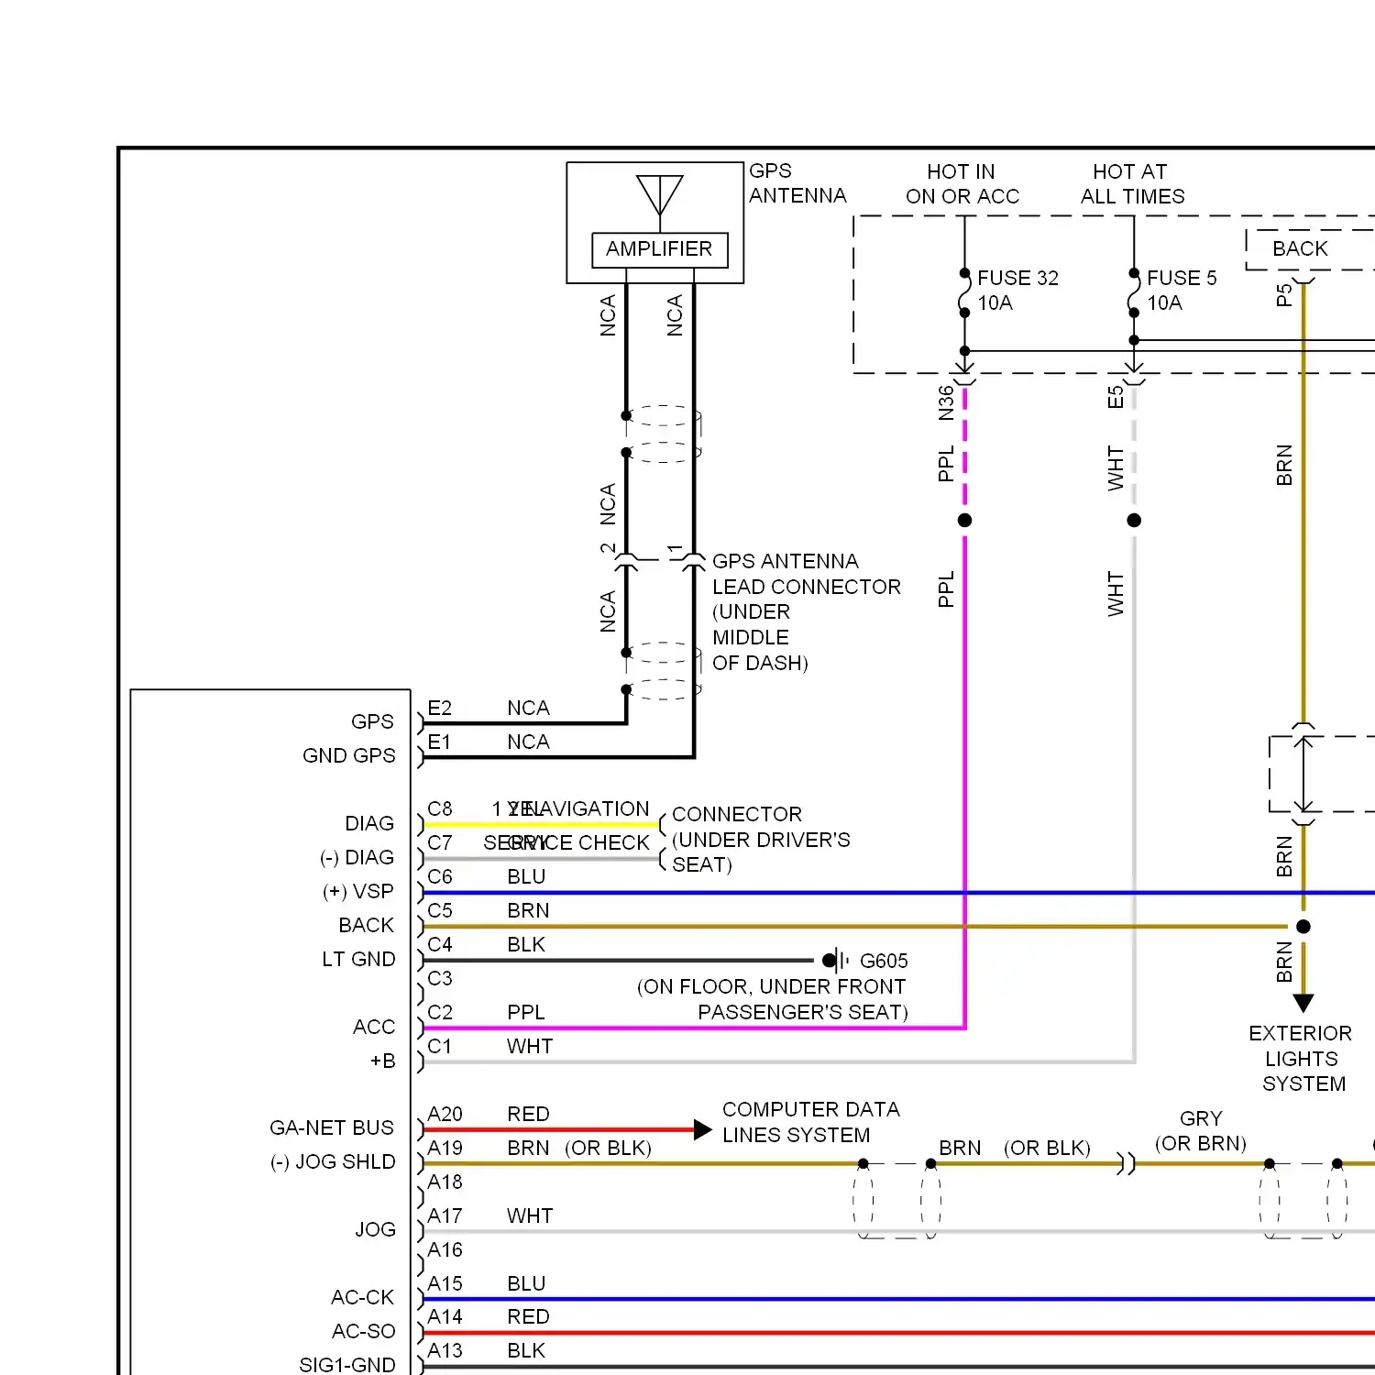Image resolution: width=1375 pixels, height=1375 pixels.
Task: Click the (-) DIAG pin label
Action: pyautogui.click(x=357, y=857)
